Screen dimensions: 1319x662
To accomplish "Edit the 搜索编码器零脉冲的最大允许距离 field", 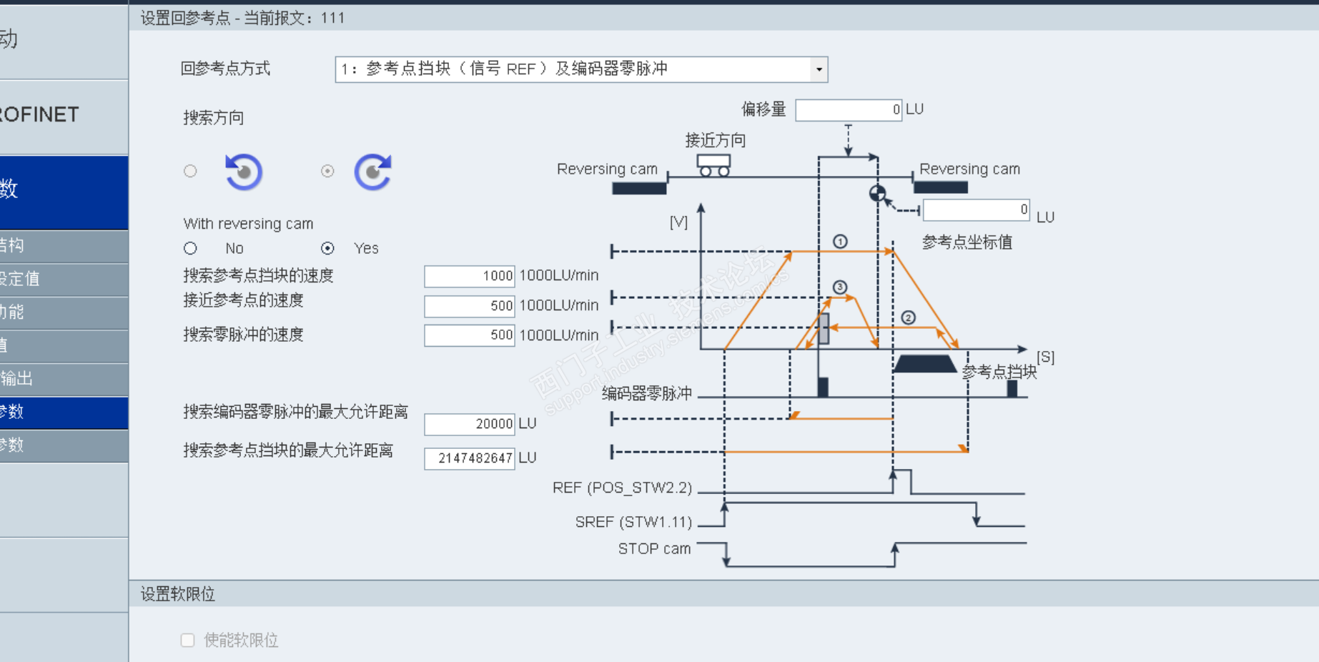I will click(470, 424).
